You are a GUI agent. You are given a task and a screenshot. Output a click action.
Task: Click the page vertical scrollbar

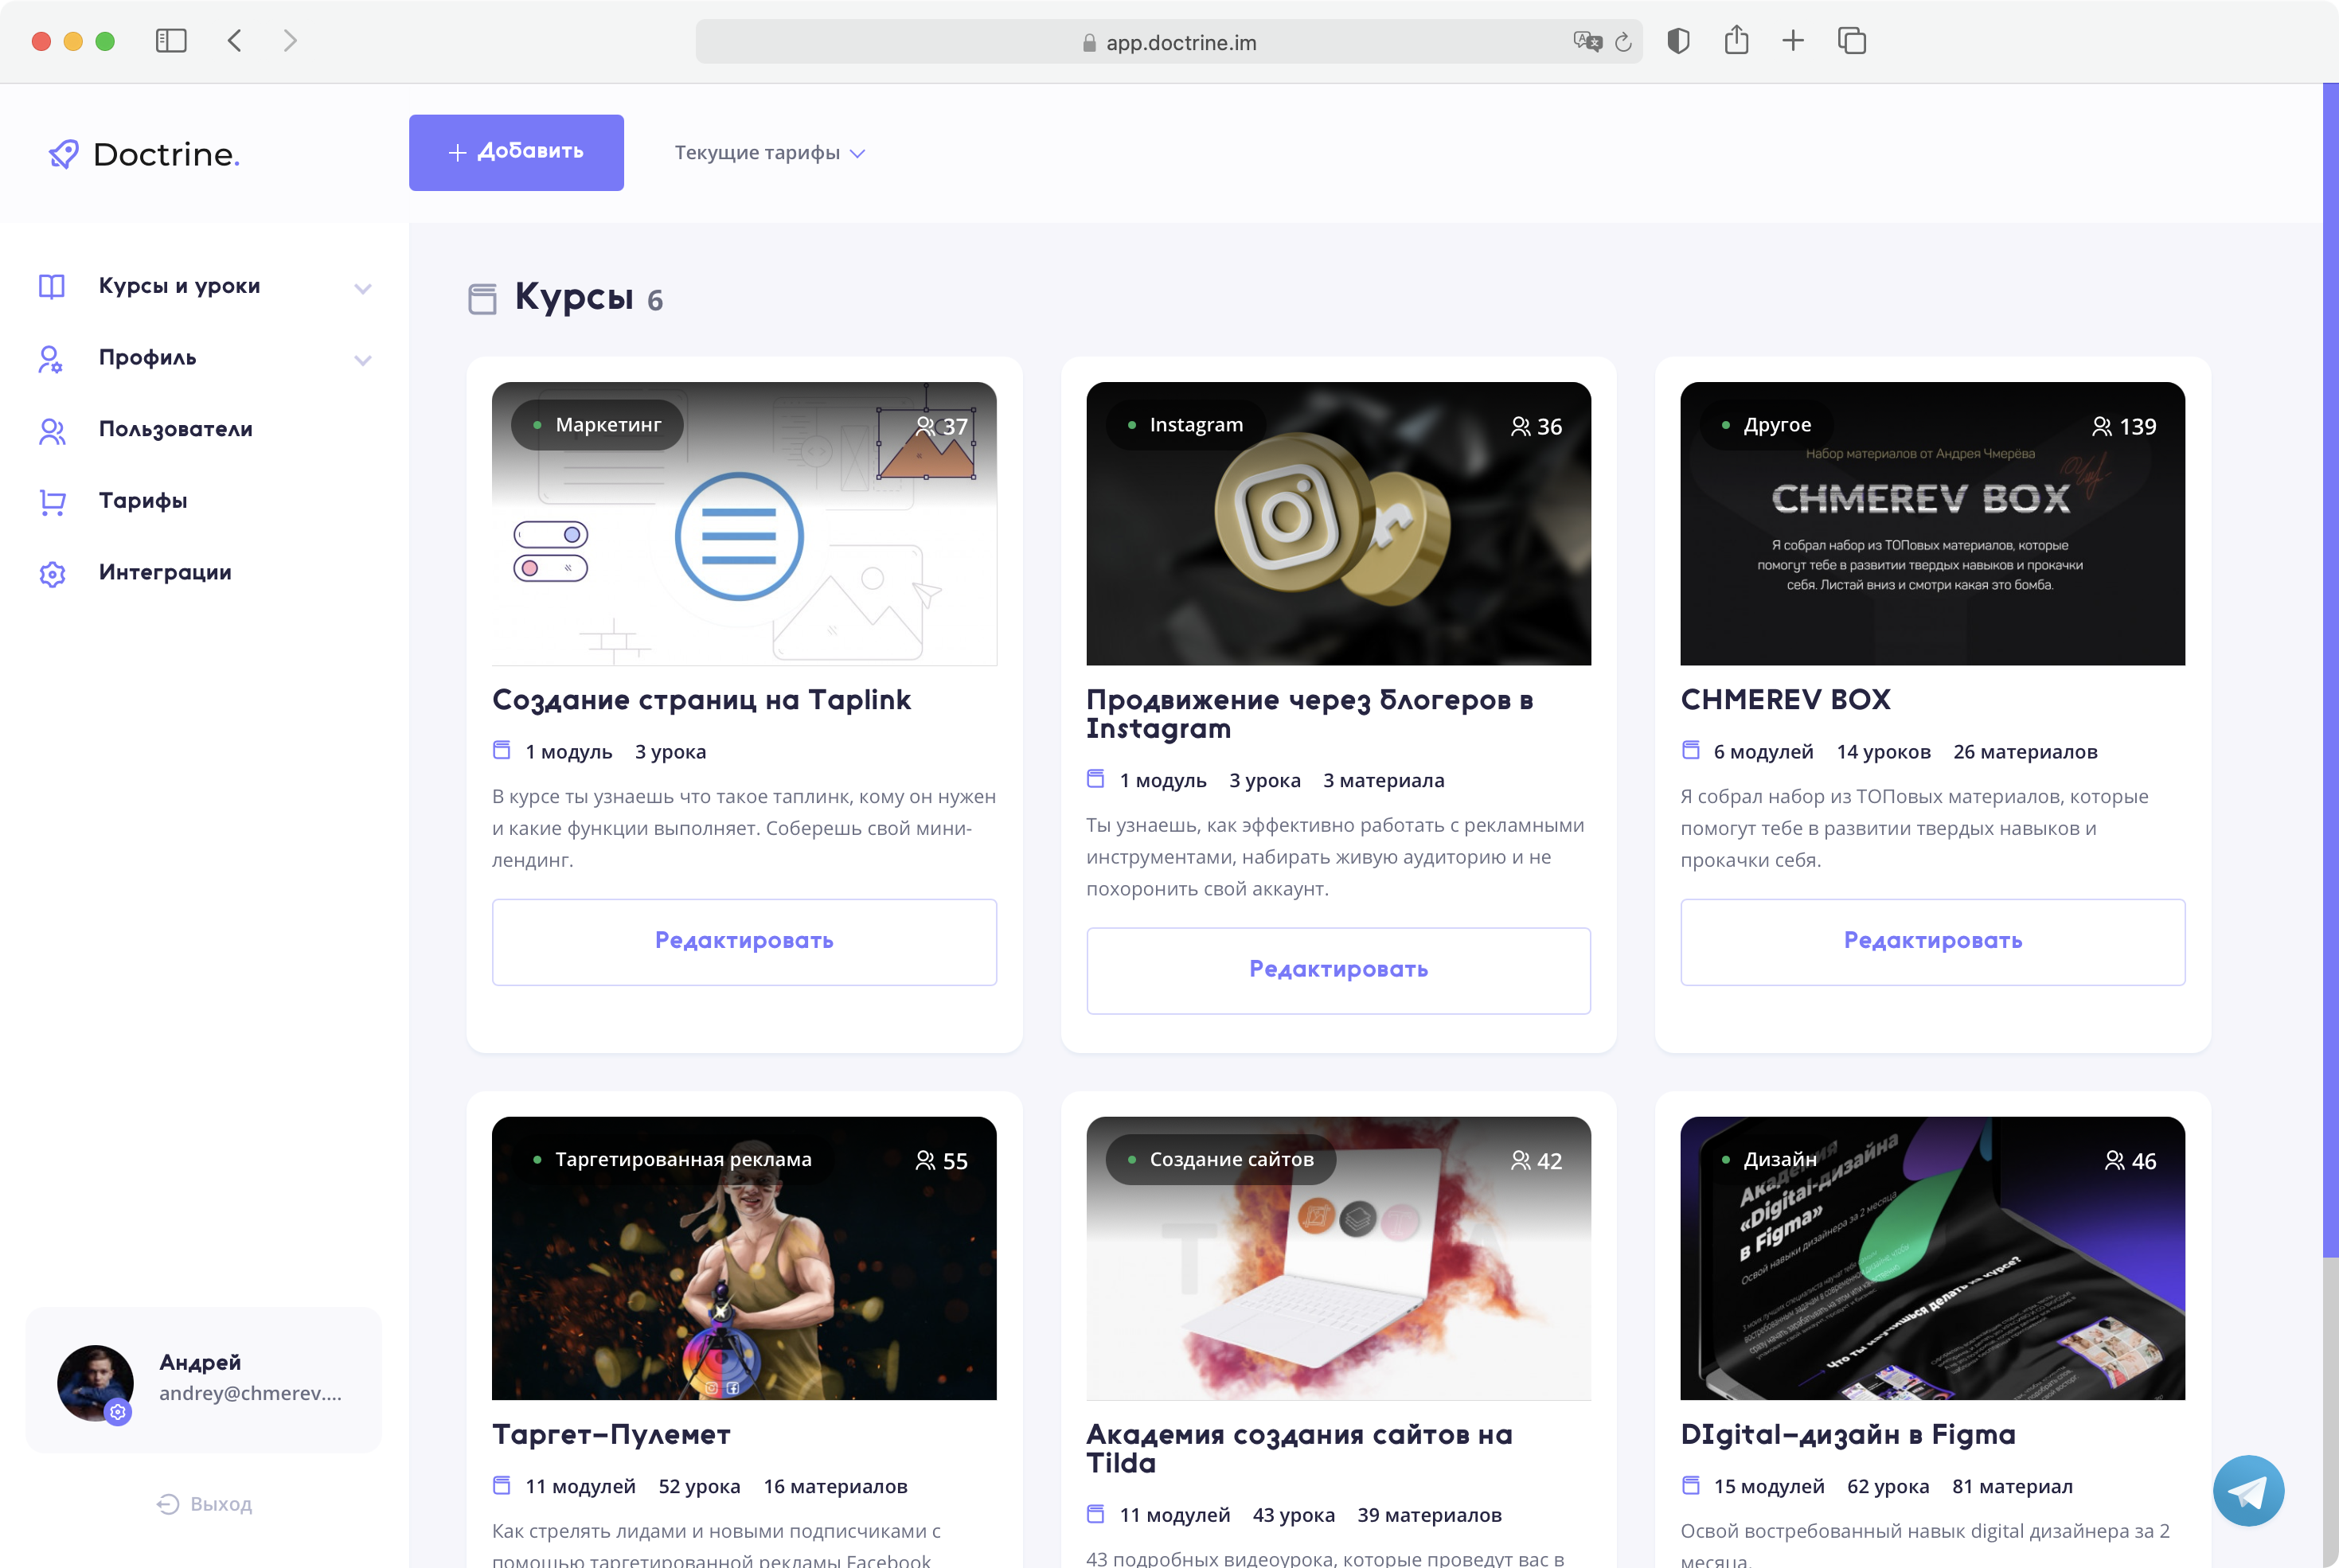pos(2330,670)
